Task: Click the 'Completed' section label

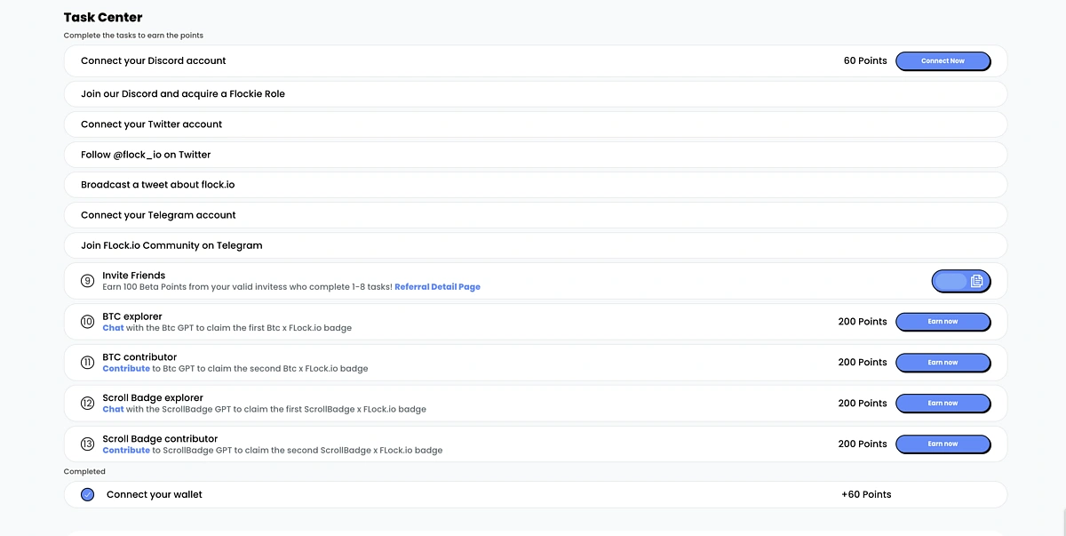Action: pos(84,472)
